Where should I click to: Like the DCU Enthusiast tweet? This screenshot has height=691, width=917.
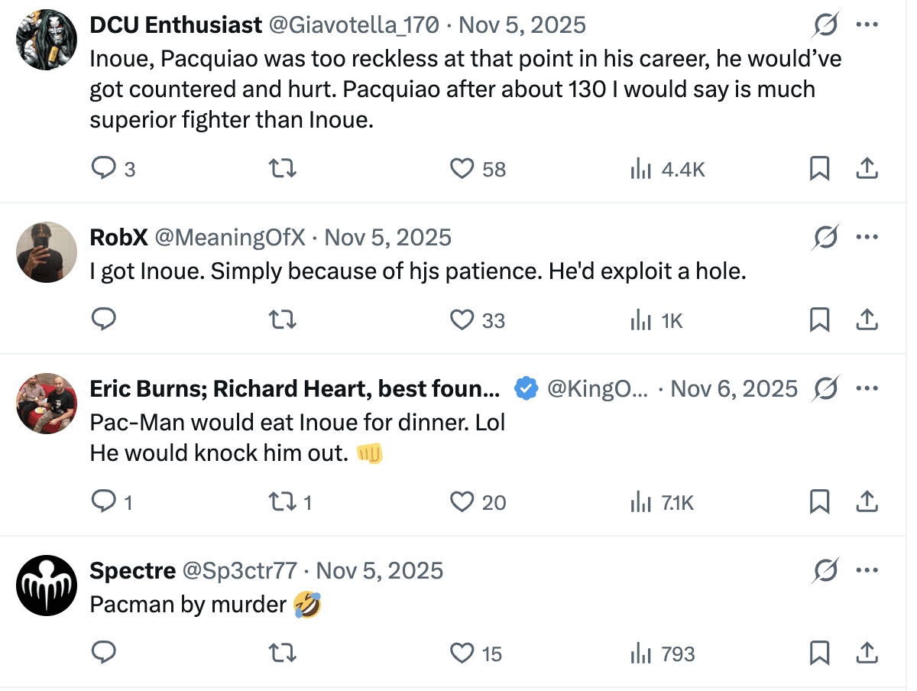462,167
